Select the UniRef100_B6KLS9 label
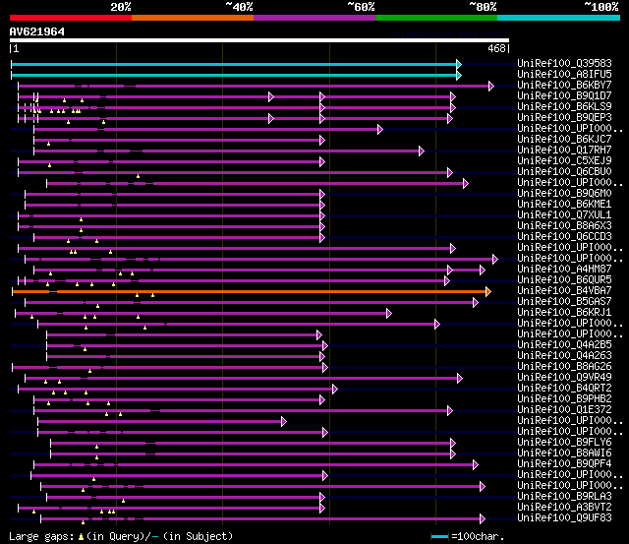 [564, 106]
